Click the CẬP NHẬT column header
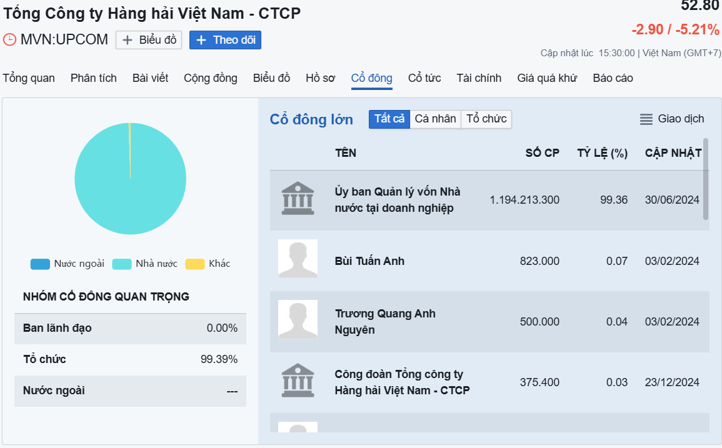The width and height of the screenshot is (722, 448). coord(673,153)
